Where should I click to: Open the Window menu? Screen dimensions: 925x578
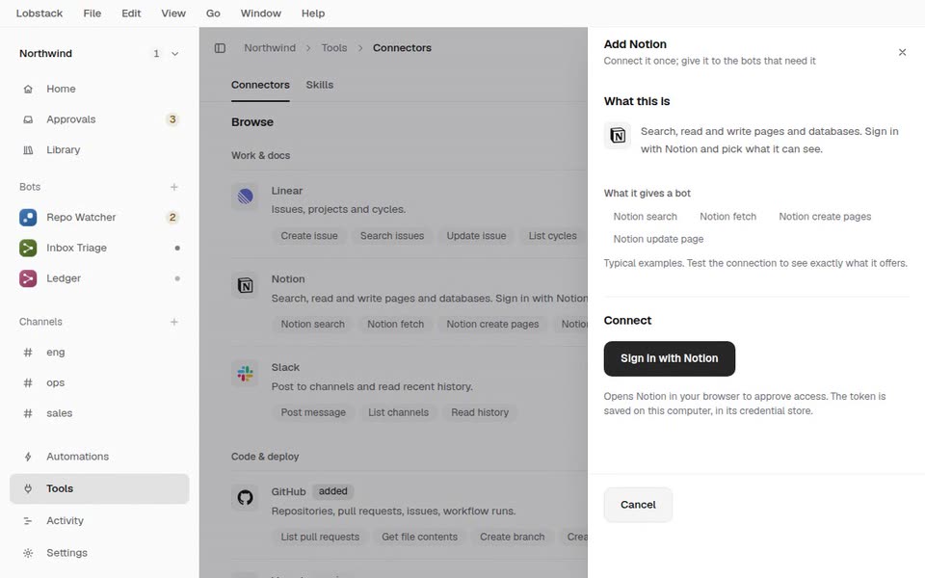(261, 13)
